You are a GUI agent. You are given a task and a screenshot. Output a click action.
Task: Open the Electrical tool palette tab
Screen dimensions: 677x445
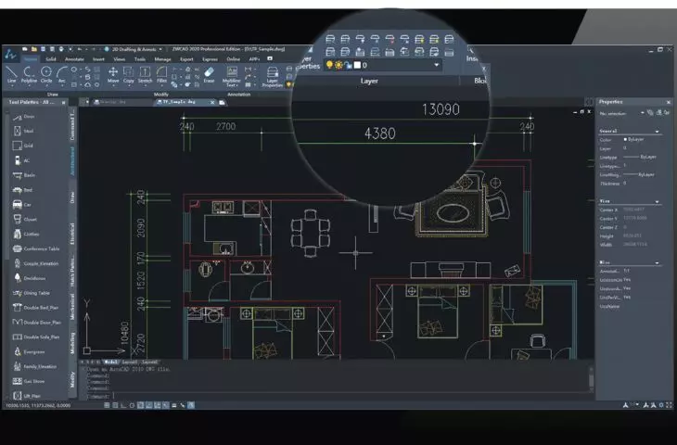72,234
